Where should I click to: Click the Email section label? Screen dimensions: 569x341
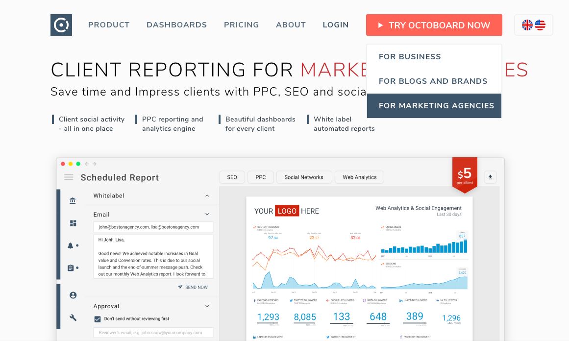pos(101,215)
